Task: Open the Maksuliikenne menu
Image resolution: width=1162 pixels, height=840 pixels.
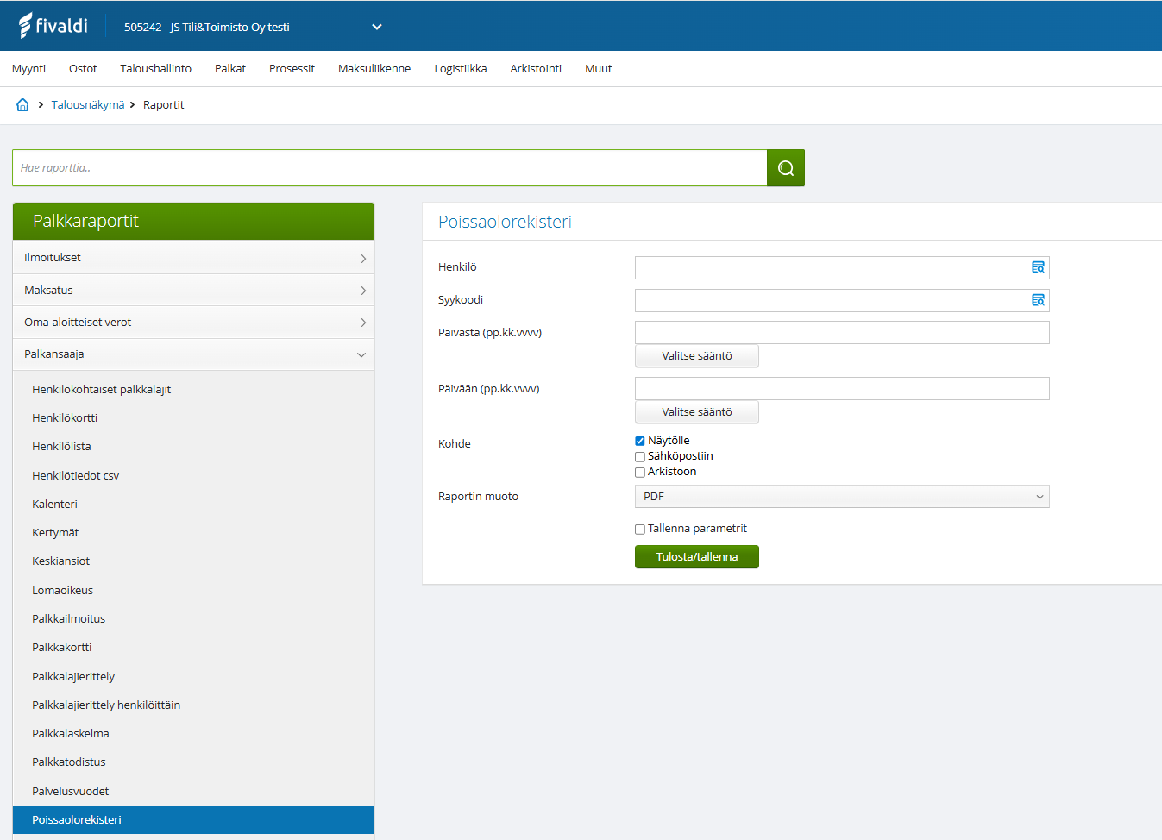Action: pos(374,69)
